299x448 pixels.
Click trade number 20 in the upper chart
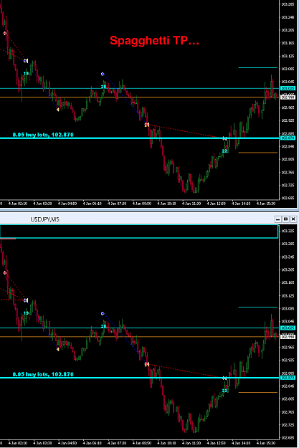[x=103, y=87]
